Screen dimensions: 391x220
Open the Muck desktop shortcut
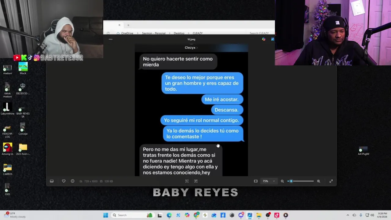23,69
